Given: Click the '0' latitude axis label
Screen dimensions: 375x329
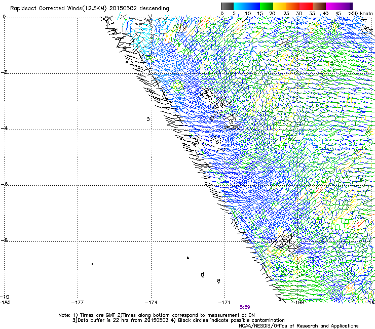Looking at the screenshot, I should (4, 17).
